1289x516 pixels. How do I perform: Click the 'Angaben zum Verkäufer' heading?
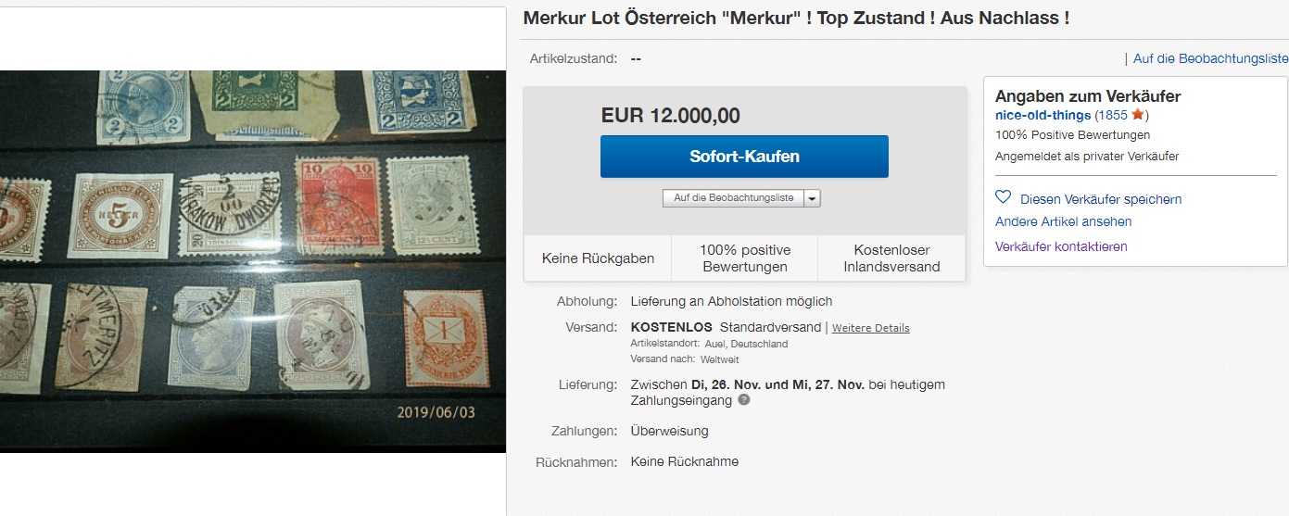(x=1088, y=96)
